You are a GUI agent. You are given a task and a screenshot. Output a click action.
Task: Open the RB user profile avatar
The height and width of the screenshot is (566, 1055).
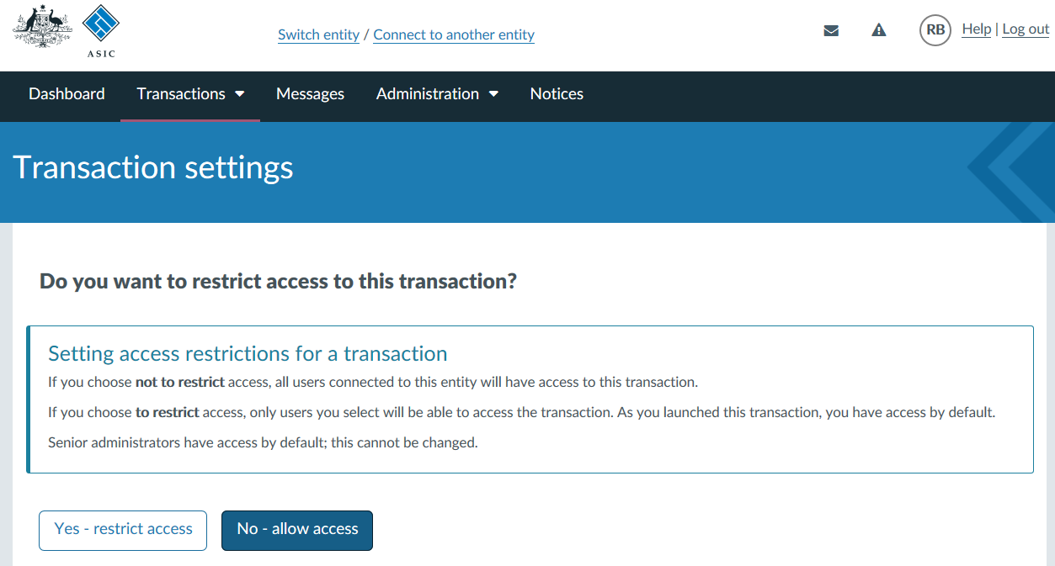coord(935,30)
